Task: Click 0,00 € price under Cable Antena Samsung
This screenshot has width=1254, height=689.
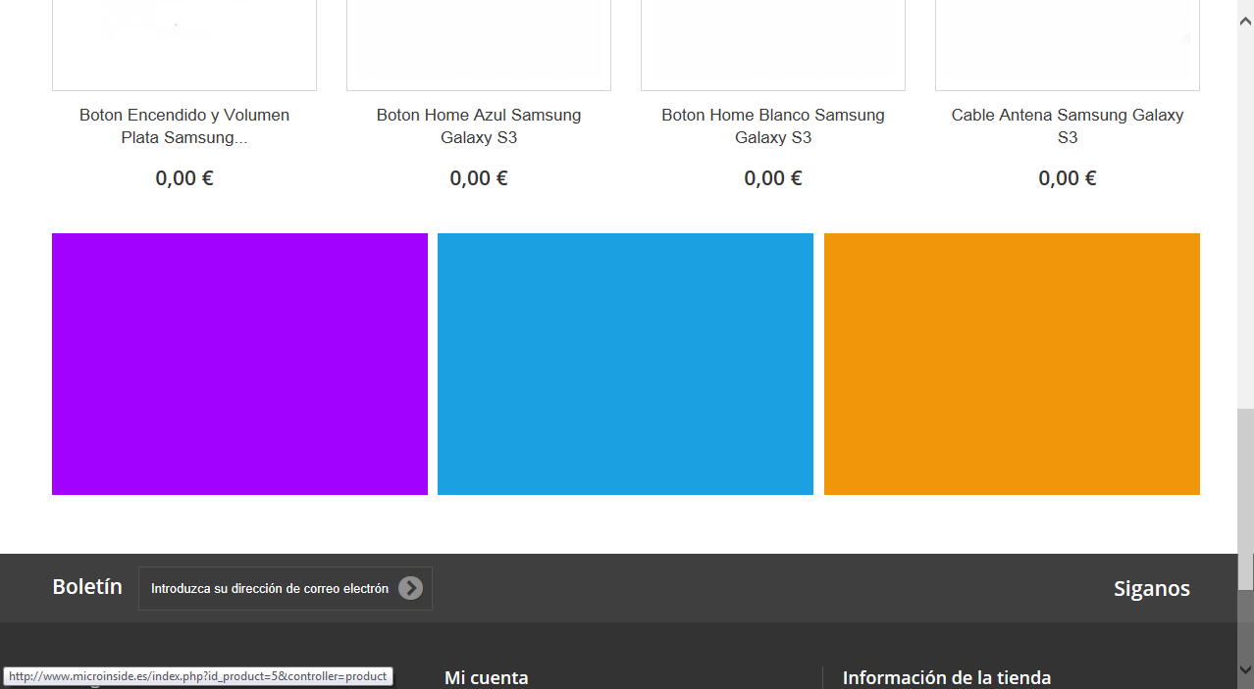Action: [x=1068, y=178]
